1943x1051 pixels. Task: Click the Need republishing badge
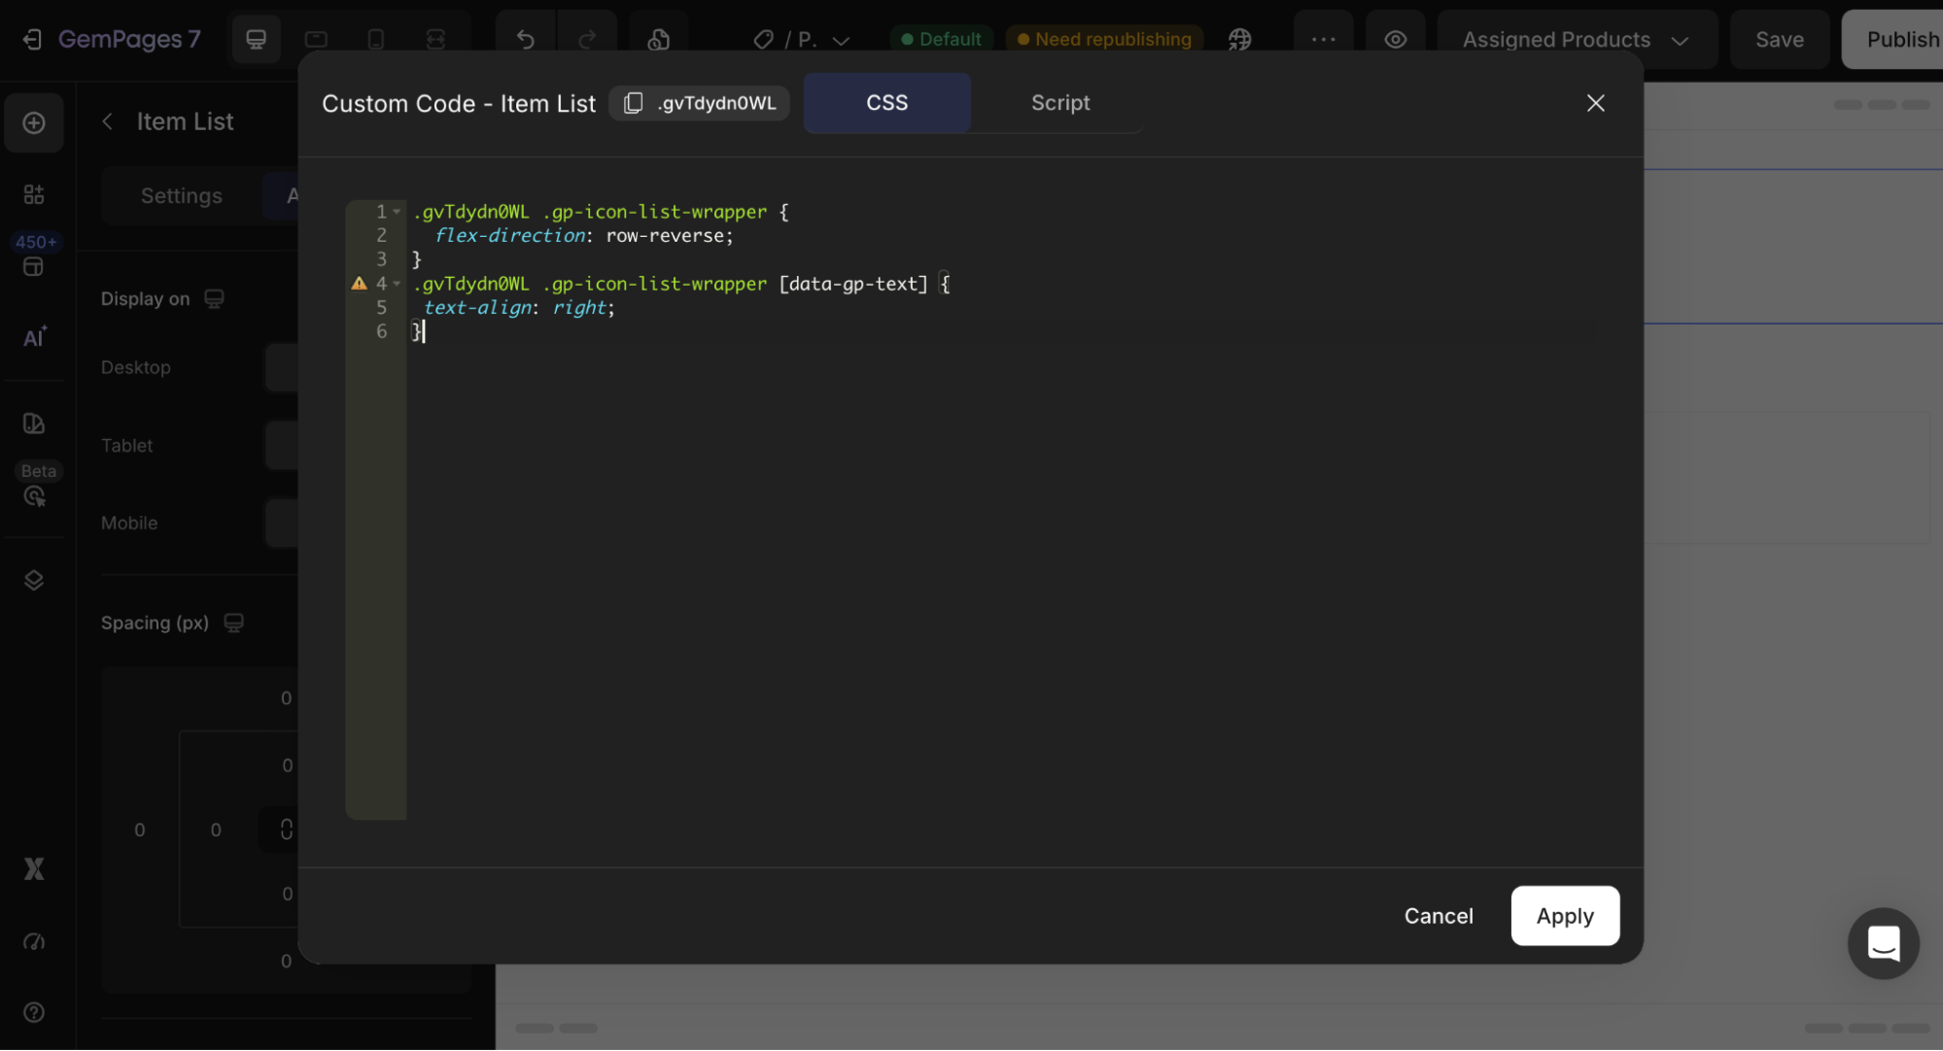1104,39
